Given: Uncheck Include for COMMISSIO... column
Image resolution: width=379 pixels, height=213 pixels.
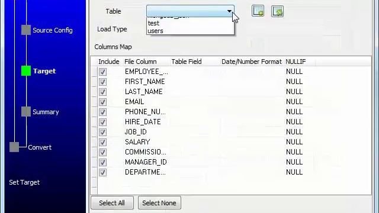Looking at the screenshot, I should point(102,152).
